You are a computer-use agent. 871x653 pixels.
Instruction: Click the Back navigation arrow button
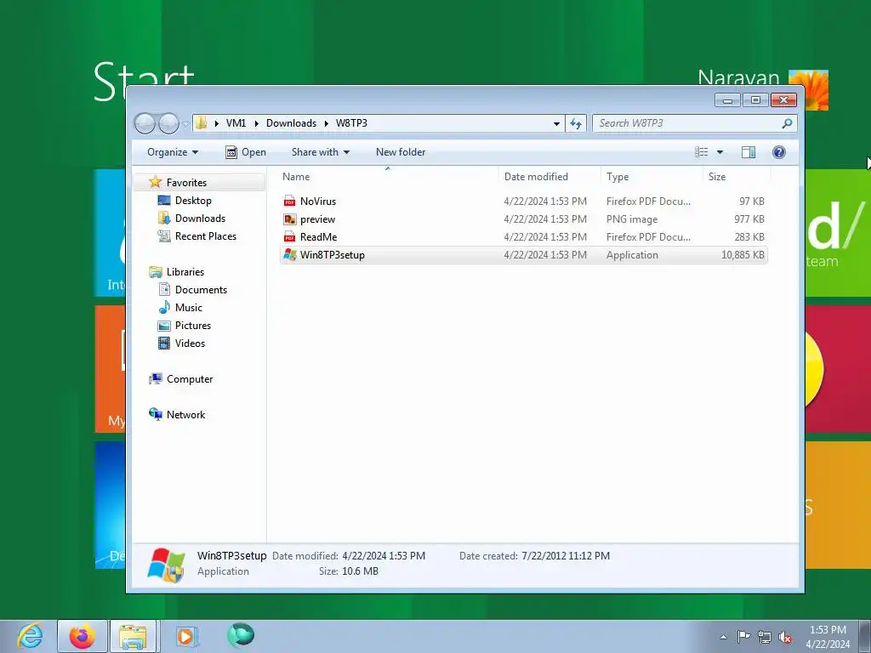click(145, 123)
